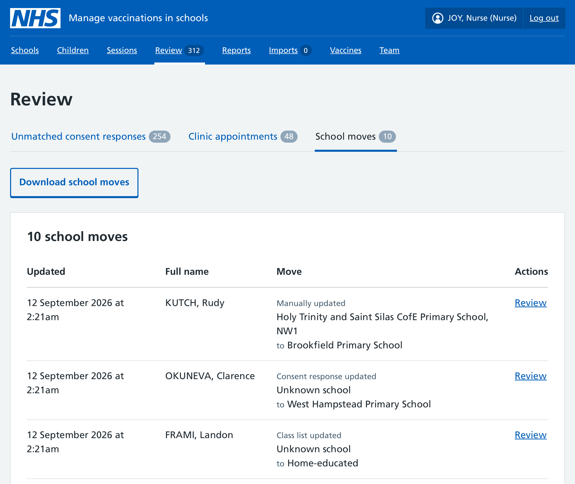The image size is (575, 484).
Task: Click the Full name column header
Action: [187, 272]
